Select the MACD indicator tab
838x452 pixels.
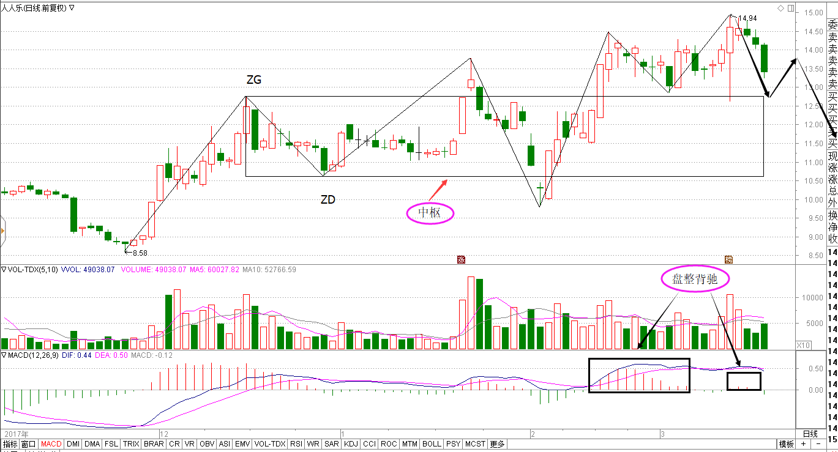51,444
